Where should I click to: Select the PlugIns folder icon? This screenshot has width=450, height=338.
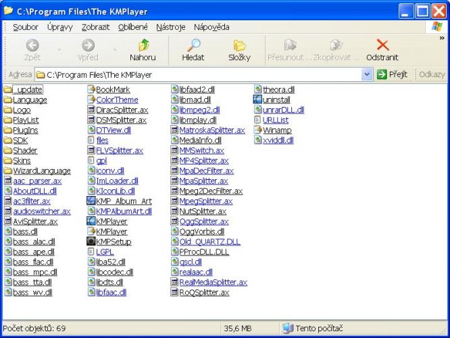pos(8,130)
